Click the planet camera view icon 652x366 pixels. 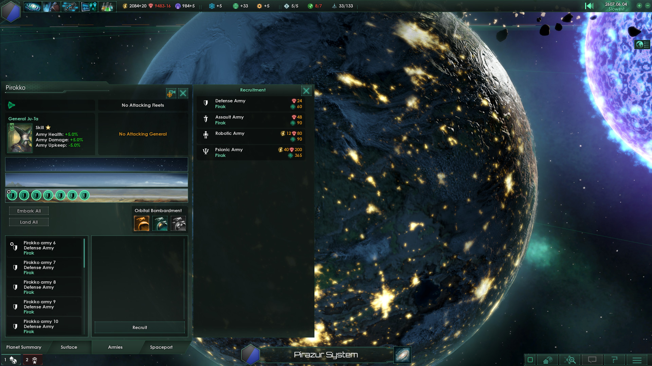(x=171, y=94)
